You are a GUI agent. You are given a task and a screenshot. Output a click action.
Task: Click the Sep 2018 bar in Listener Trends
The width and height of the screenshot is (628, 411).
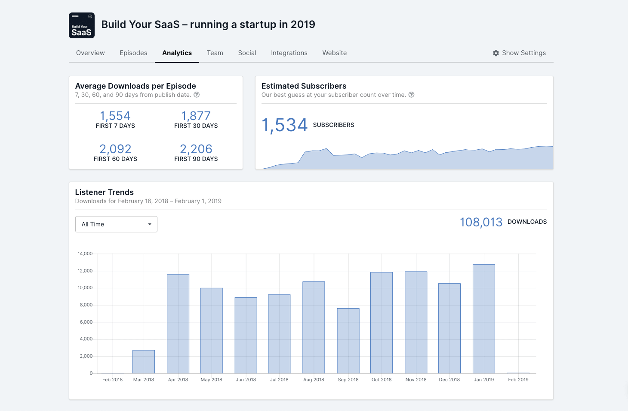click(348, 340)
